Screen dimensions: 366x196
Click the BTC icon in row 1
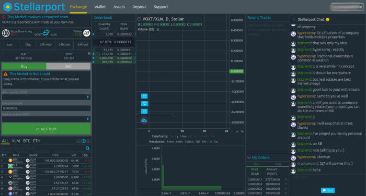click(x=10, y=161)
